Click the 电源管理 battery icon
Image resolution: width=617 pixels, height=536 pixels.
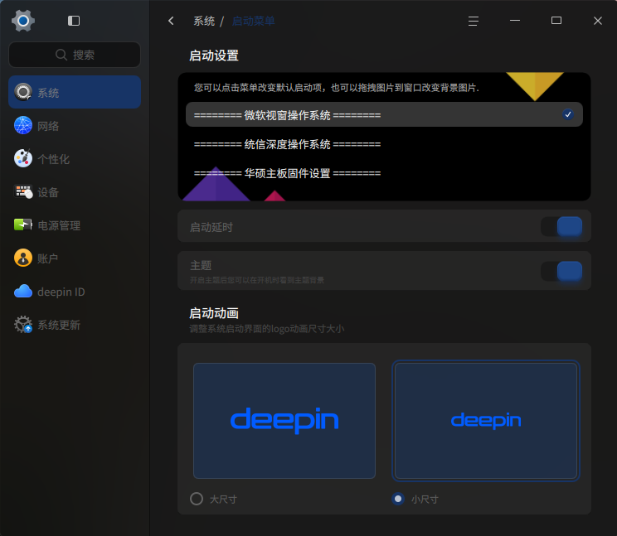[23, 225]
